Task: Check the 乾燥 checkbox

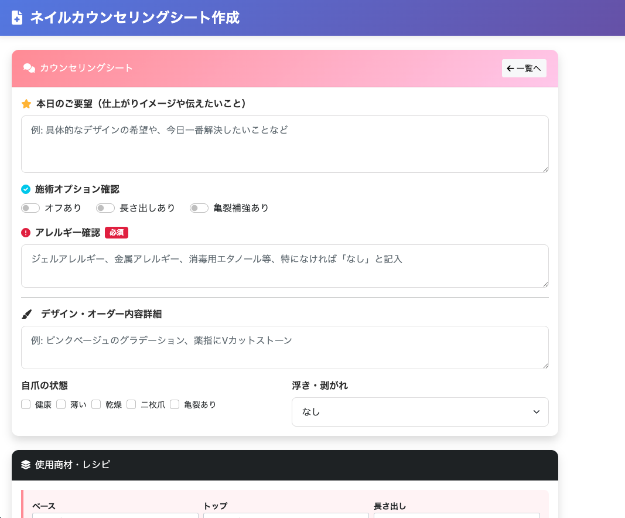Action: 96,404
